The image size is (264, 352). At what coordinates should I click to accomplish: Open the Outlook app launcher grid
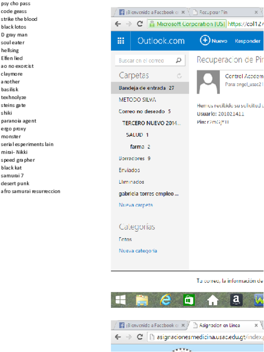point(121,40)
